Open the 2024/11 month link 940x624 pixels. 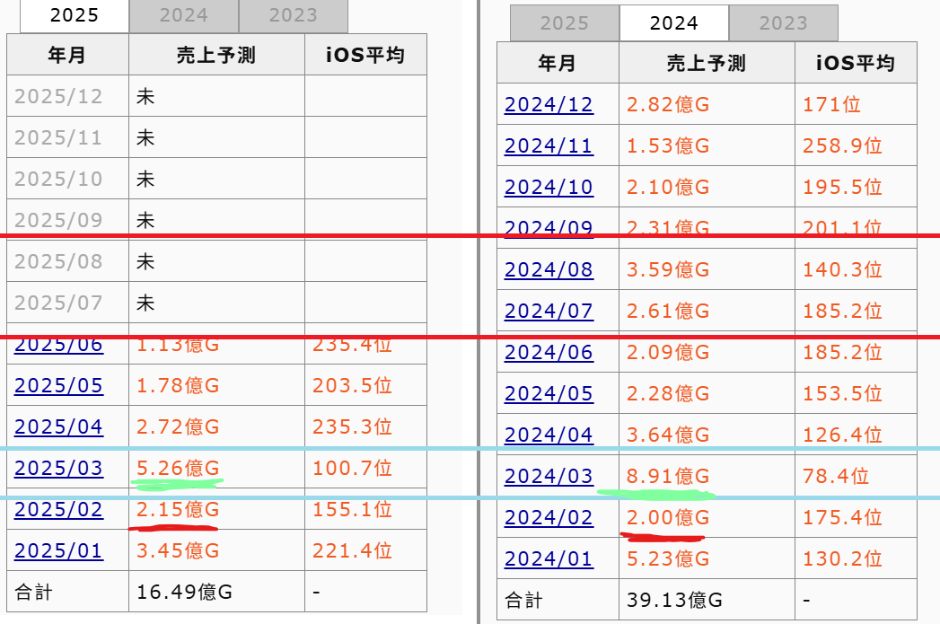(549, 145)
